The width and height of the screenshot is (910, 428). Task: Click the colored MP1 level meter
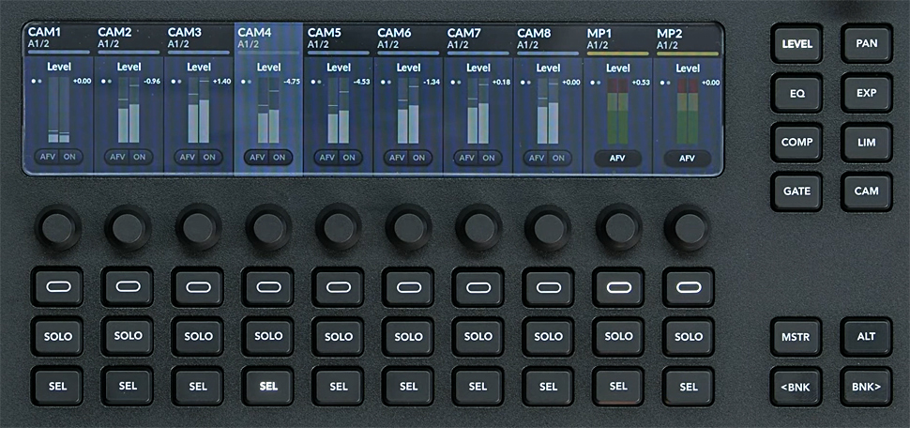618,111
